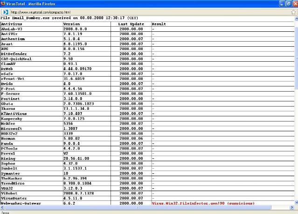Screen dimensions: 298x214
Task: Click the horizontal scrollbar thumb
Action: pos(138,207)
